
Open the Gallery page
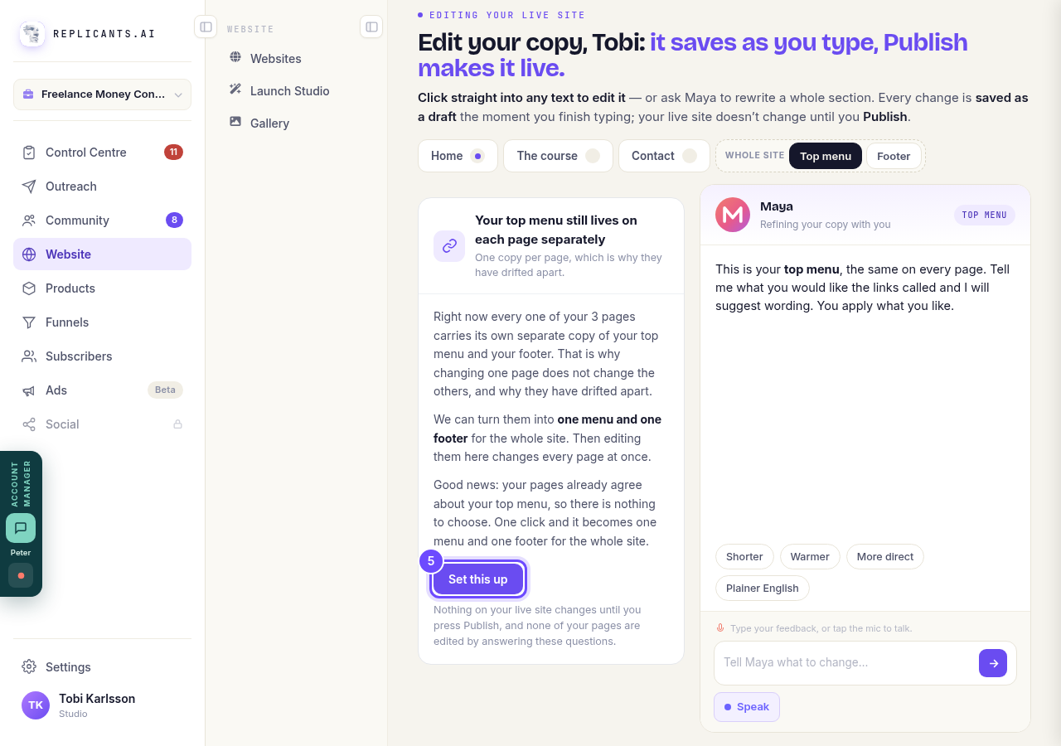296,123
